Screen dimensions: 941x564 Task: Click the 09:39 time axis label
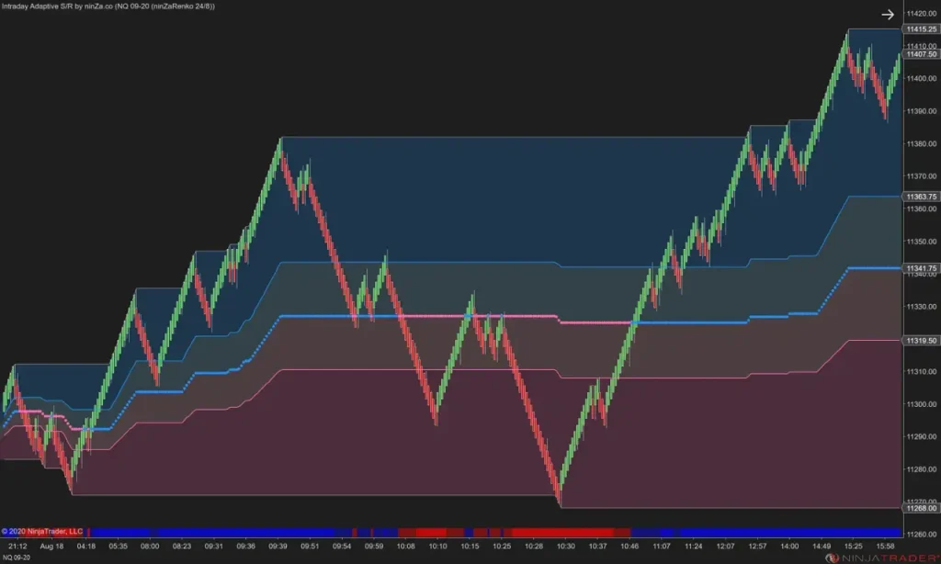[x=278, y=546]
